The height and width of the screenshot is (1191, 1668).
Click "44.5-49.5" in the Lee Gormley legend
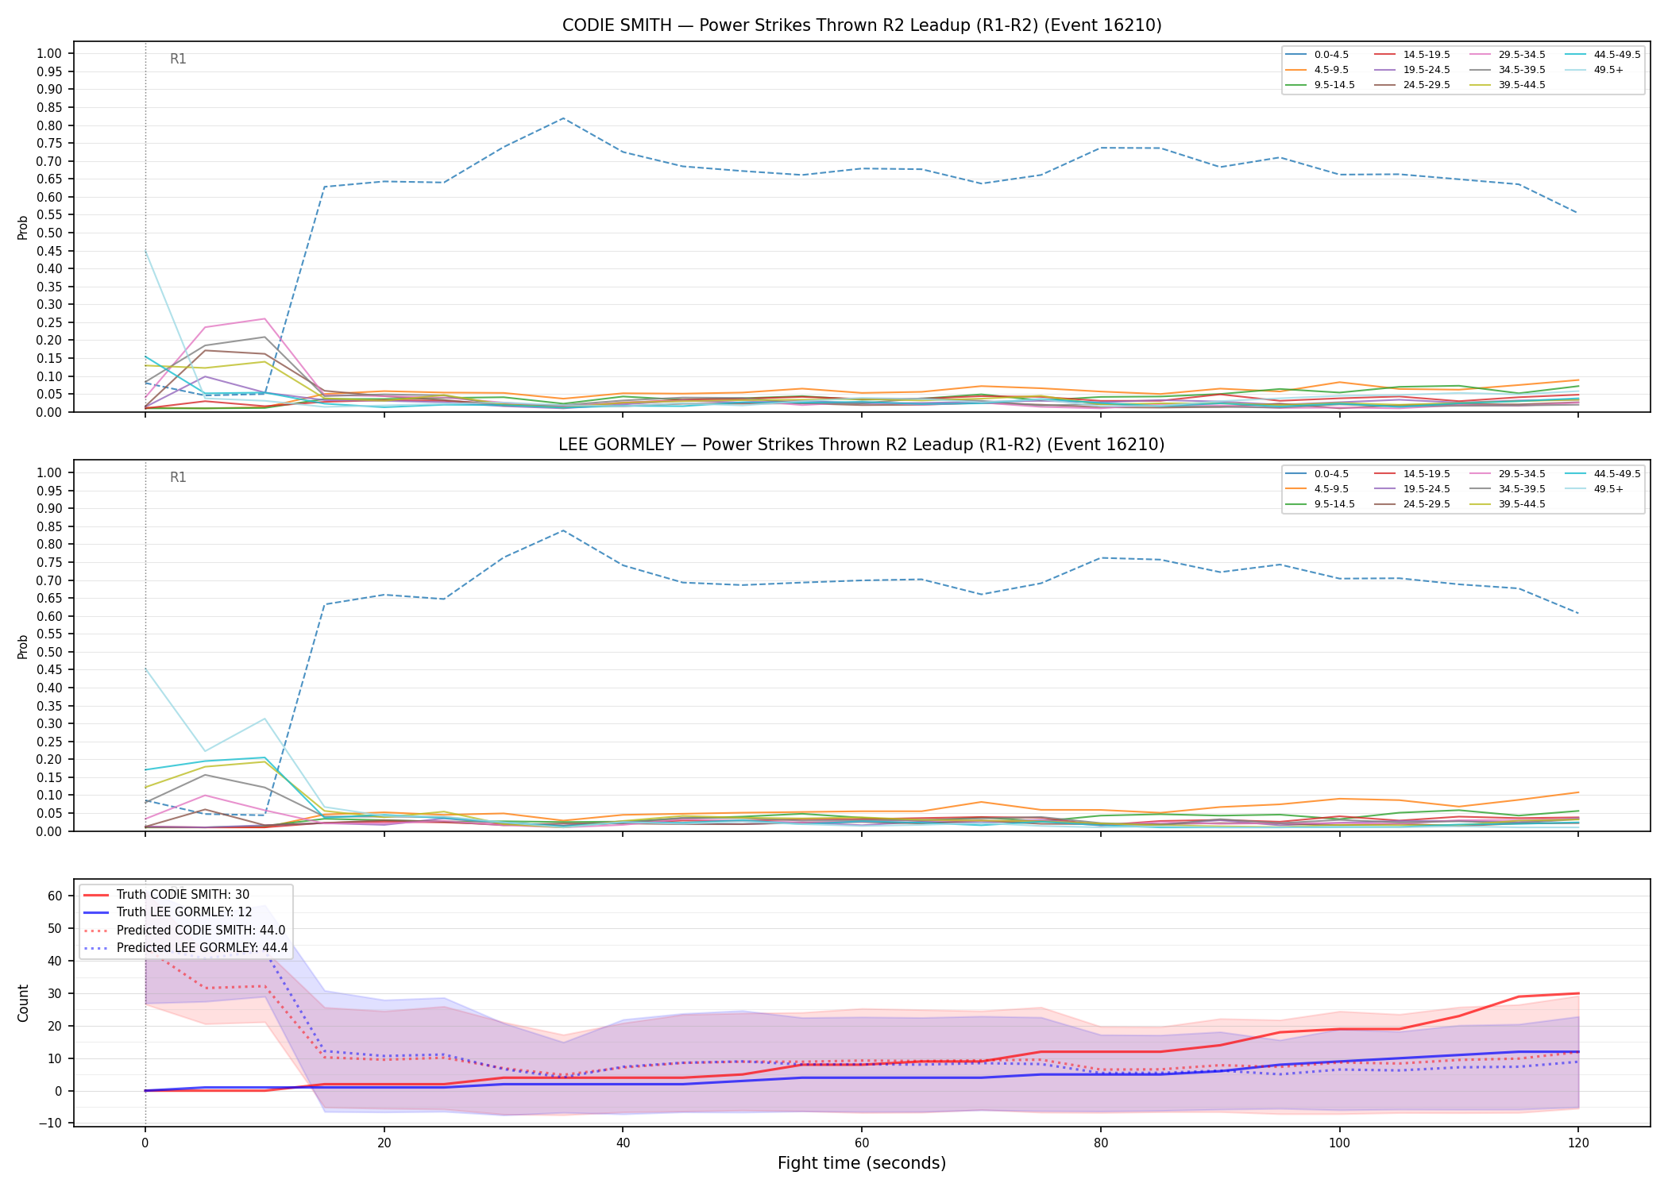click(x=1617, y=474)
